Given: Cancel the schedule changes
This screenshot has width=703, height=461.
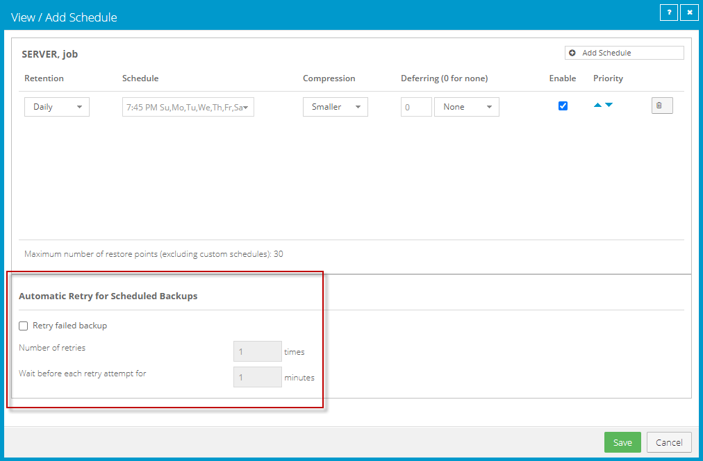Looking at the screenshot, I should 668,442.
